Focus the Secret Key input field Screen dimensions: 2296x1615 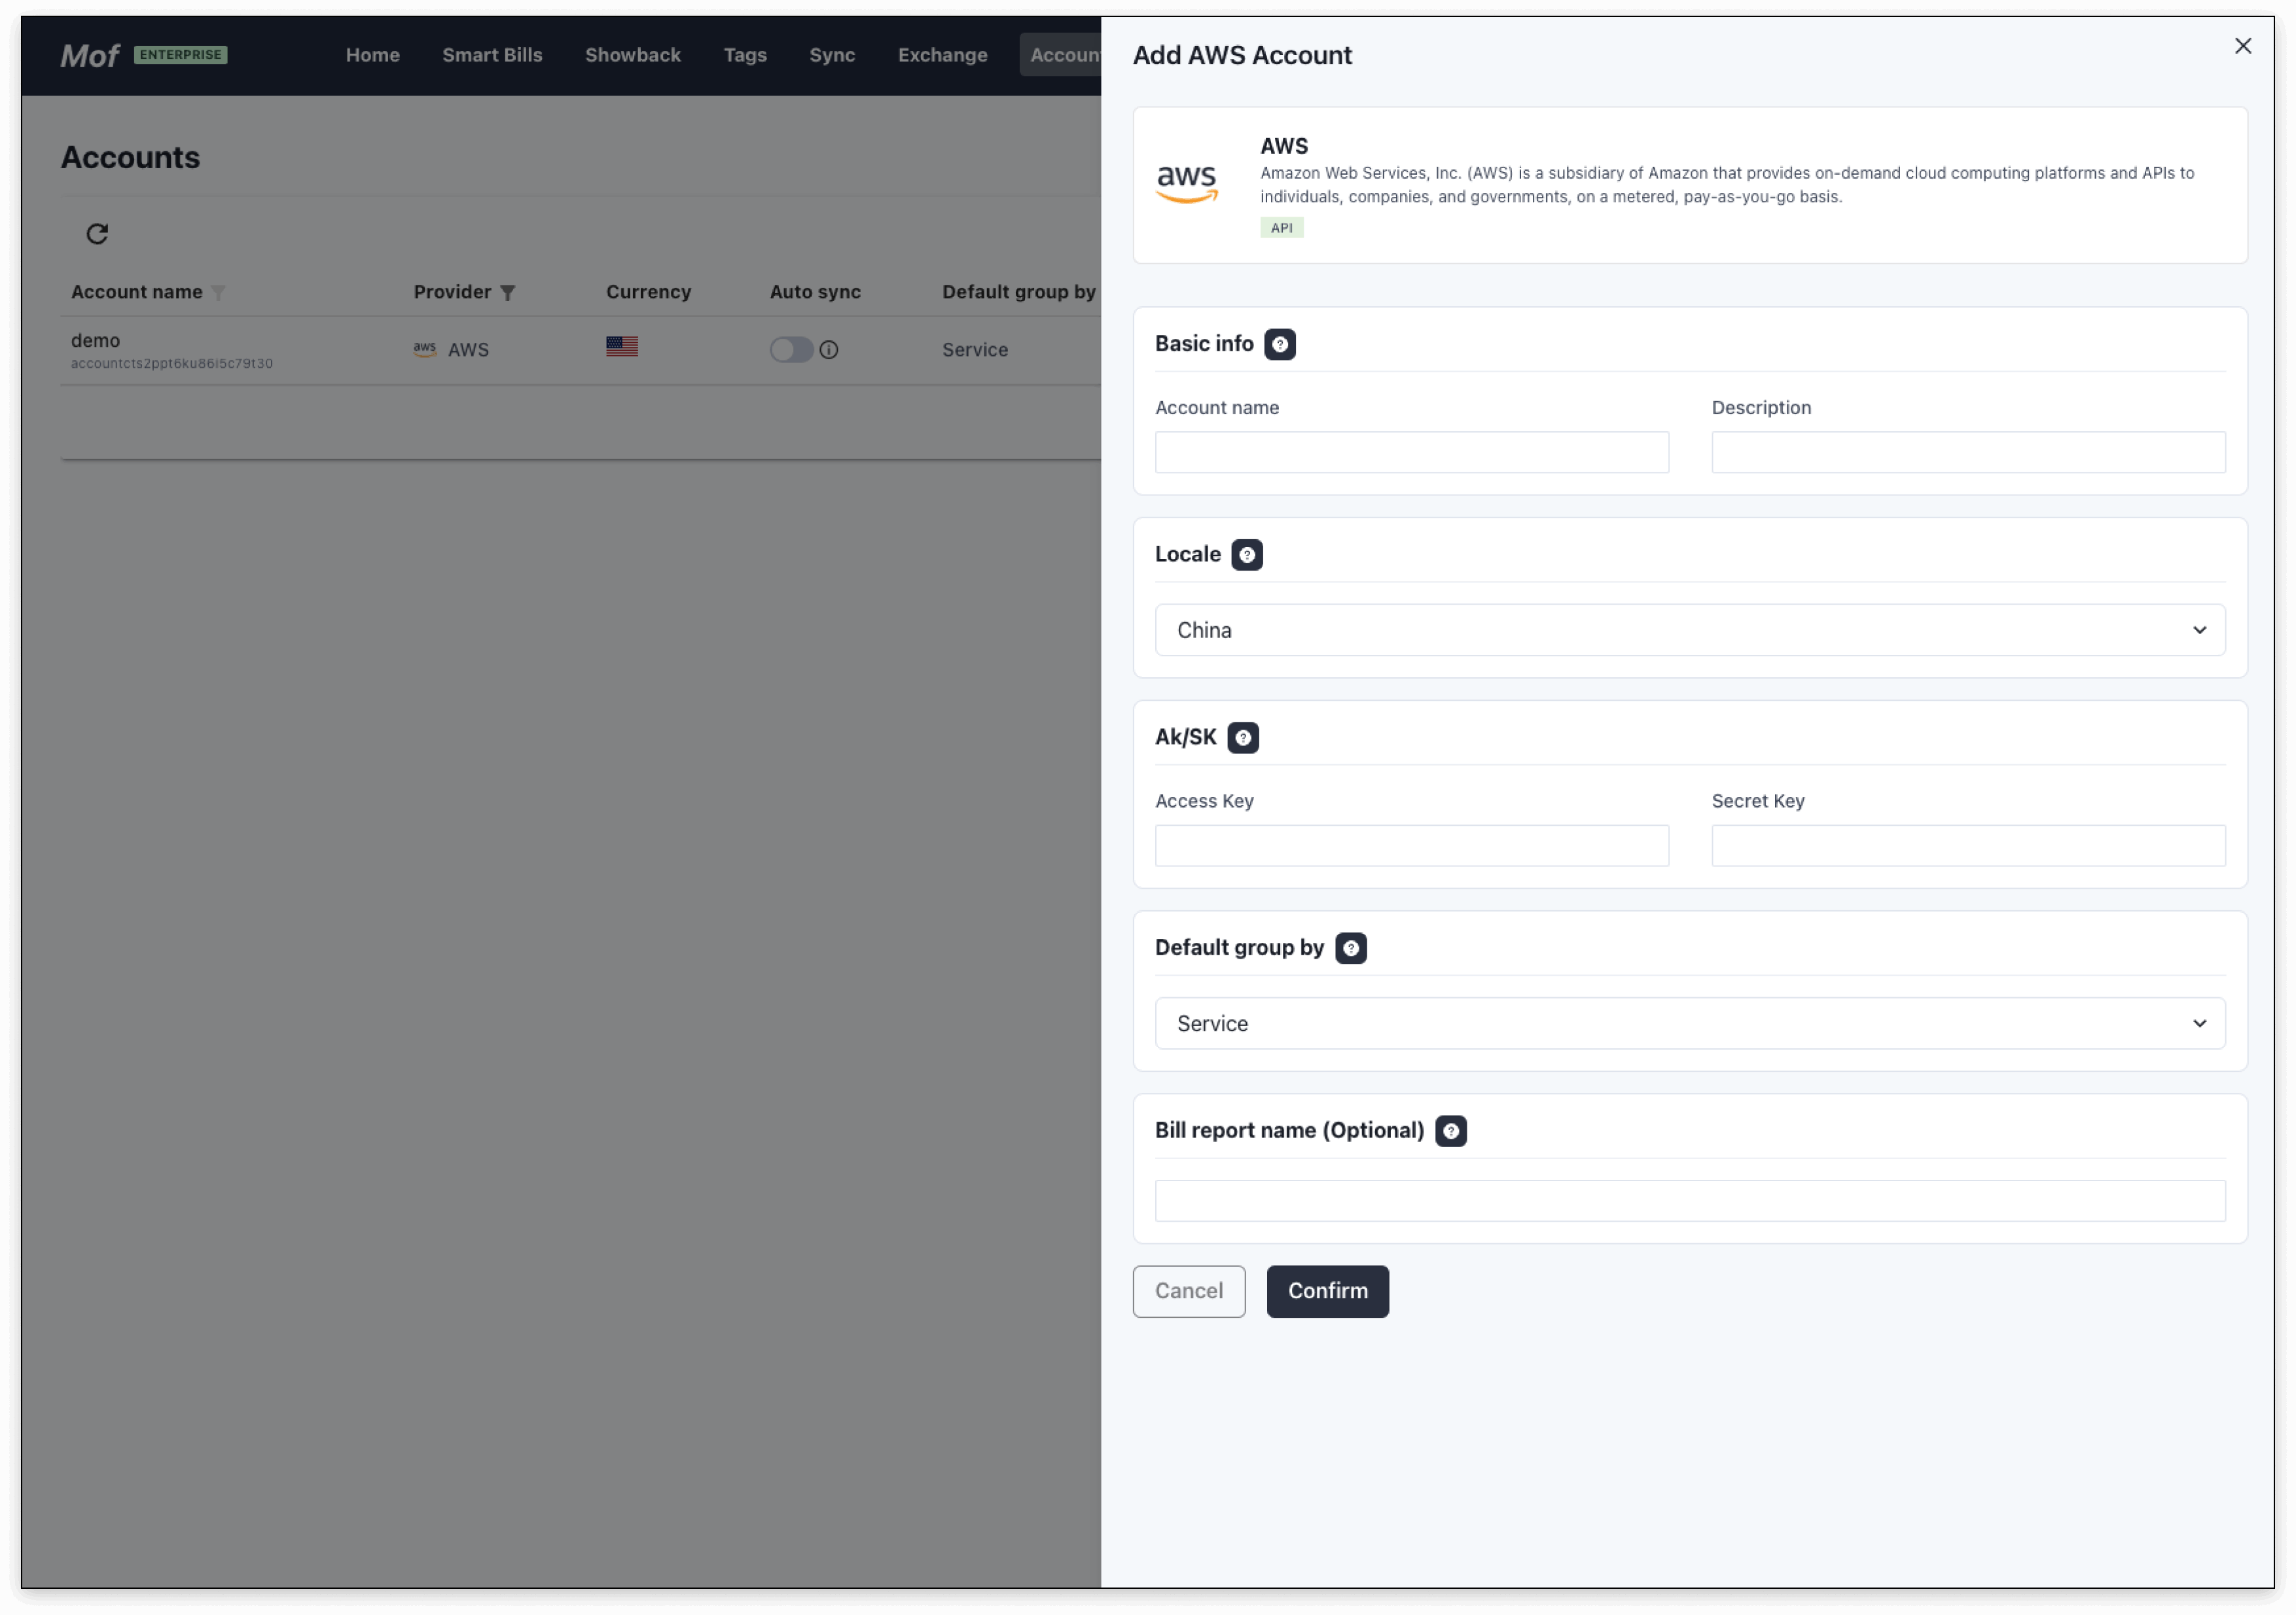(1968, 845)
